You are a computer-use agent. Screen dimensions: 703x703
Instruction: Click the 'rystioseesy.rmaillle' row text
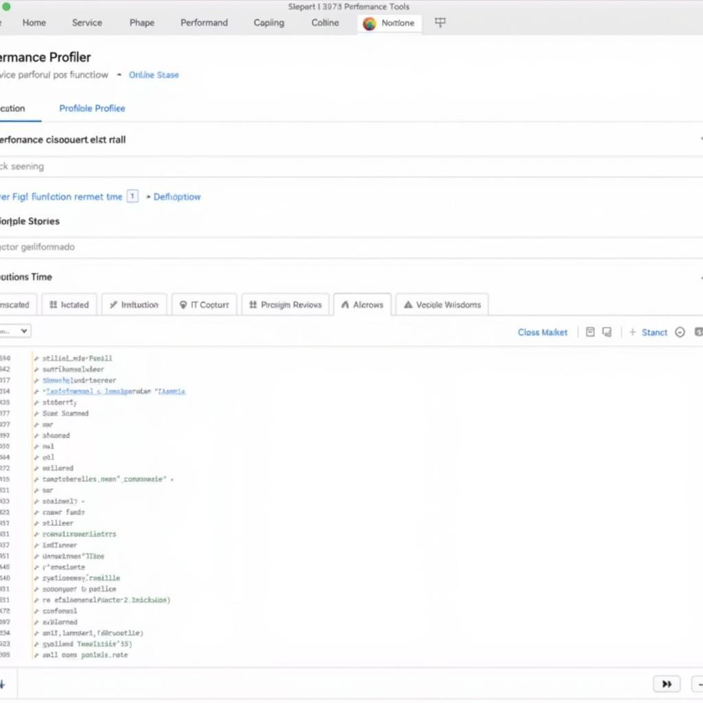81,578
